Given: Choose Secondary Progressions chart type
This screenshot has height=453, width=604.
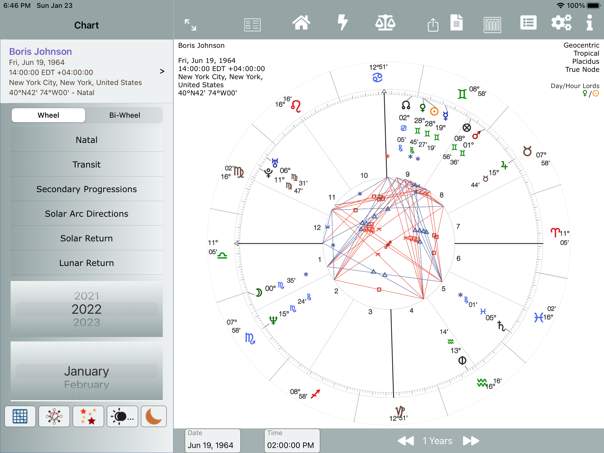Looking at the screenshot, I should pyautogui.click(x=87, y=189).
